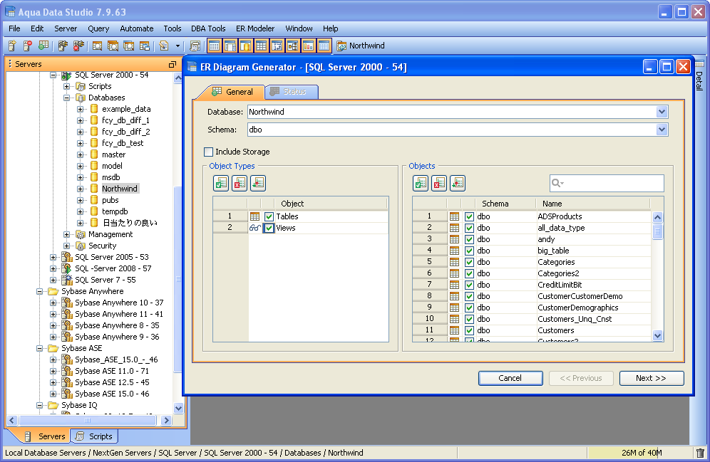Viewport: 710px width, 462px height.
Task: Open the Database dropdown
Action: pos(662,112)
